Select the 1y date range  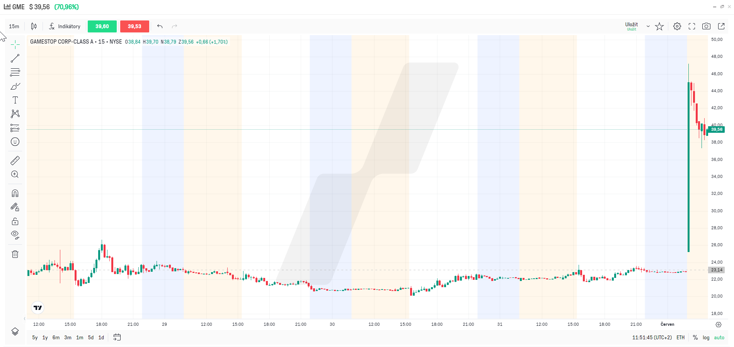point(45,337)
